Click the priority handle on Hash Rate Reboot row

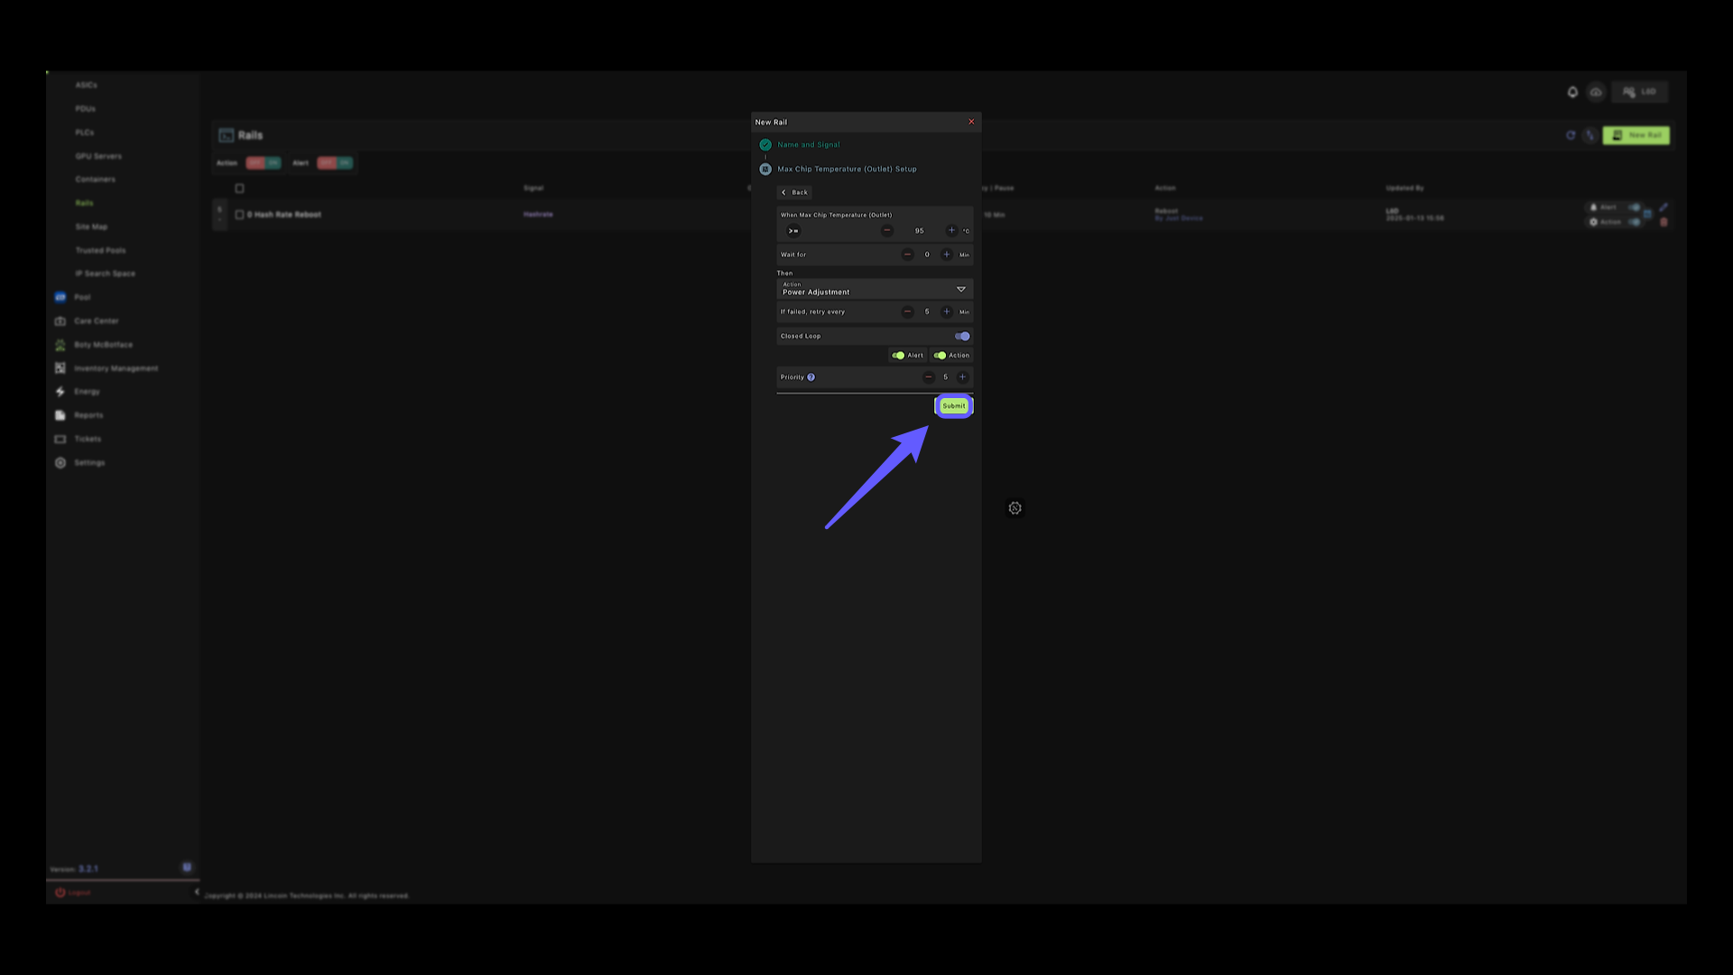click(219, 215)
